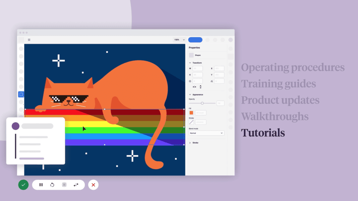Viewport: 358px width, 201px height.
Task: Click the orange cat's pixel sunglasses
Action: pyautogui.click(x=69, y=99)
